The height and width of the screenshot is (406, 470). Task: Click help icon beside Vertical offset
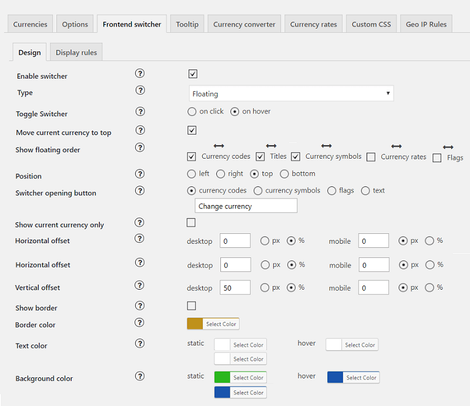[x=140, y=285]
